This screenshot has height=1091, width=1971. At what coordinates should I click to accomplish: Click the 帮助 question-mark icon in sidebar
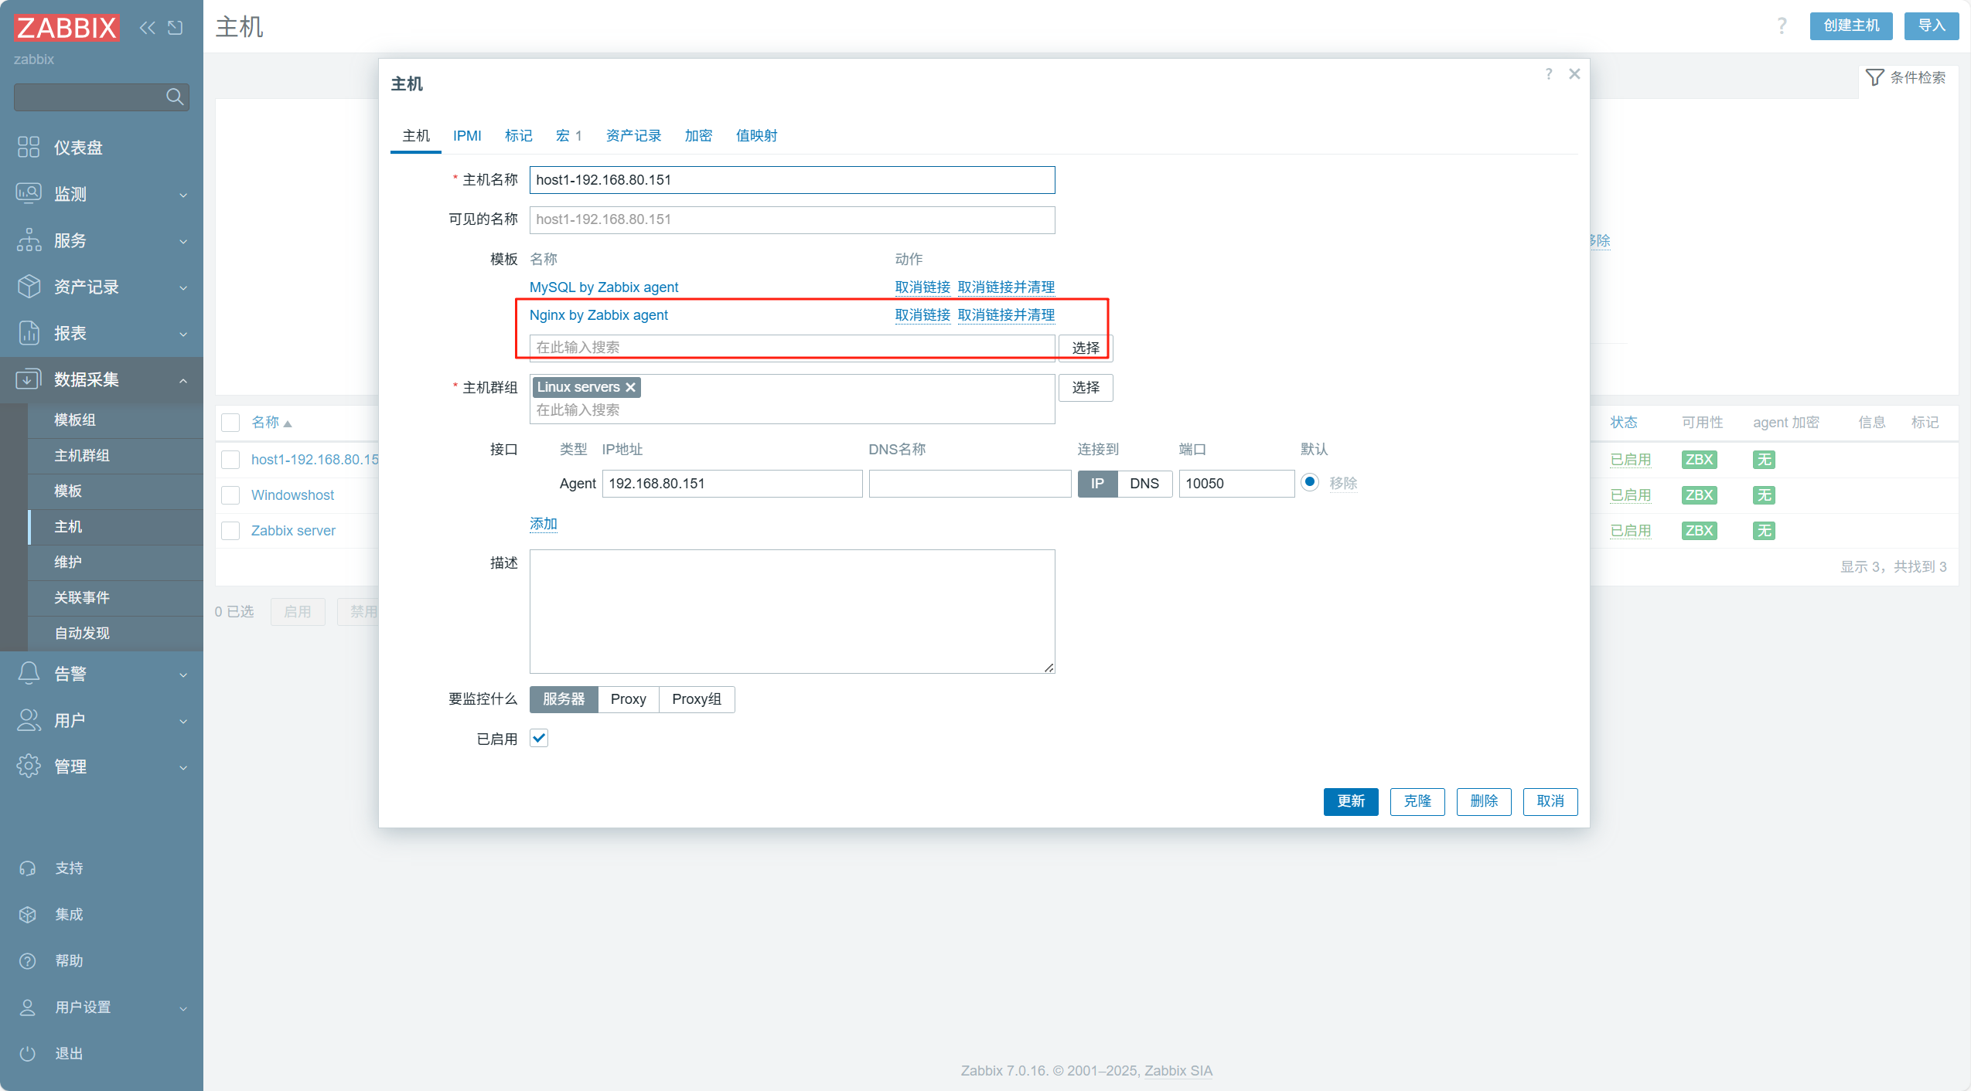[x=28, y=960]
